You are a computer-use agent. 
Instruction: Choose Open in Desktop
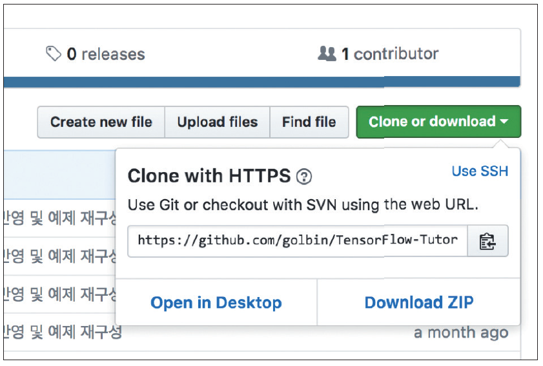[x=216, y=303]
